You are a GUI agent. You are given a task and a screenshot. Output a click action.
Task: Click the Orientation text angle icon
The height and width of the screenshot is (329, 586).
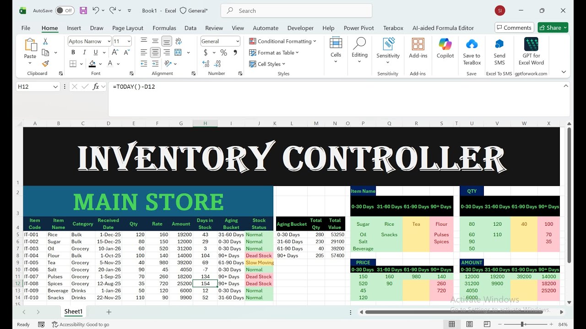point(168,64)
